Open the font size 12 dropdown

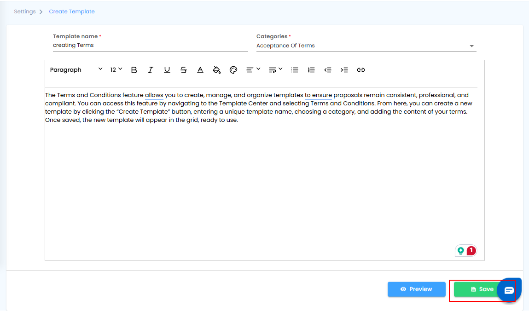(x=116, y=70)
